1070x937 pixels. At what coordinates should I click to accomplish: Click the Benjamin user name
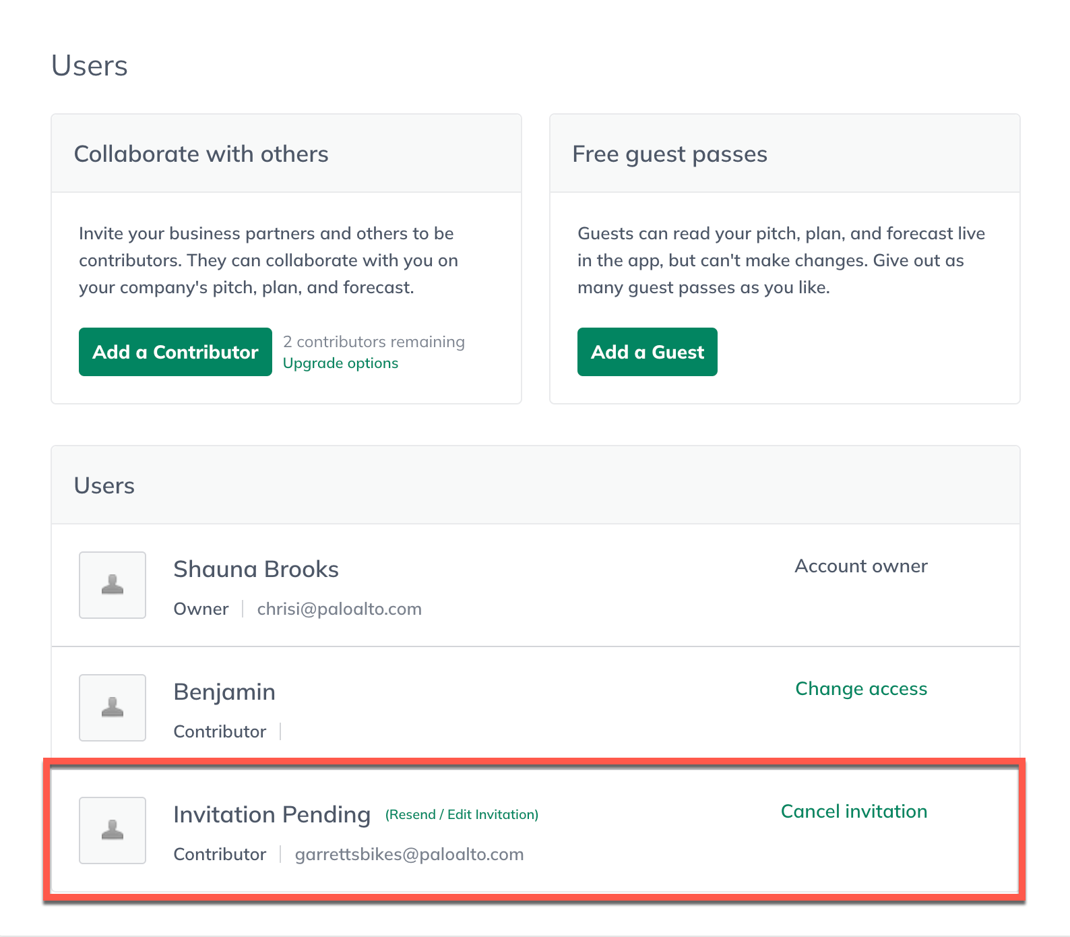tap(224, 692)
